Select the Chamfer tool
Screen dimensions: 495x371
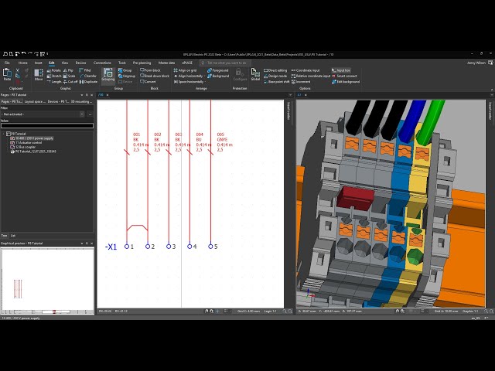(87, 76)
